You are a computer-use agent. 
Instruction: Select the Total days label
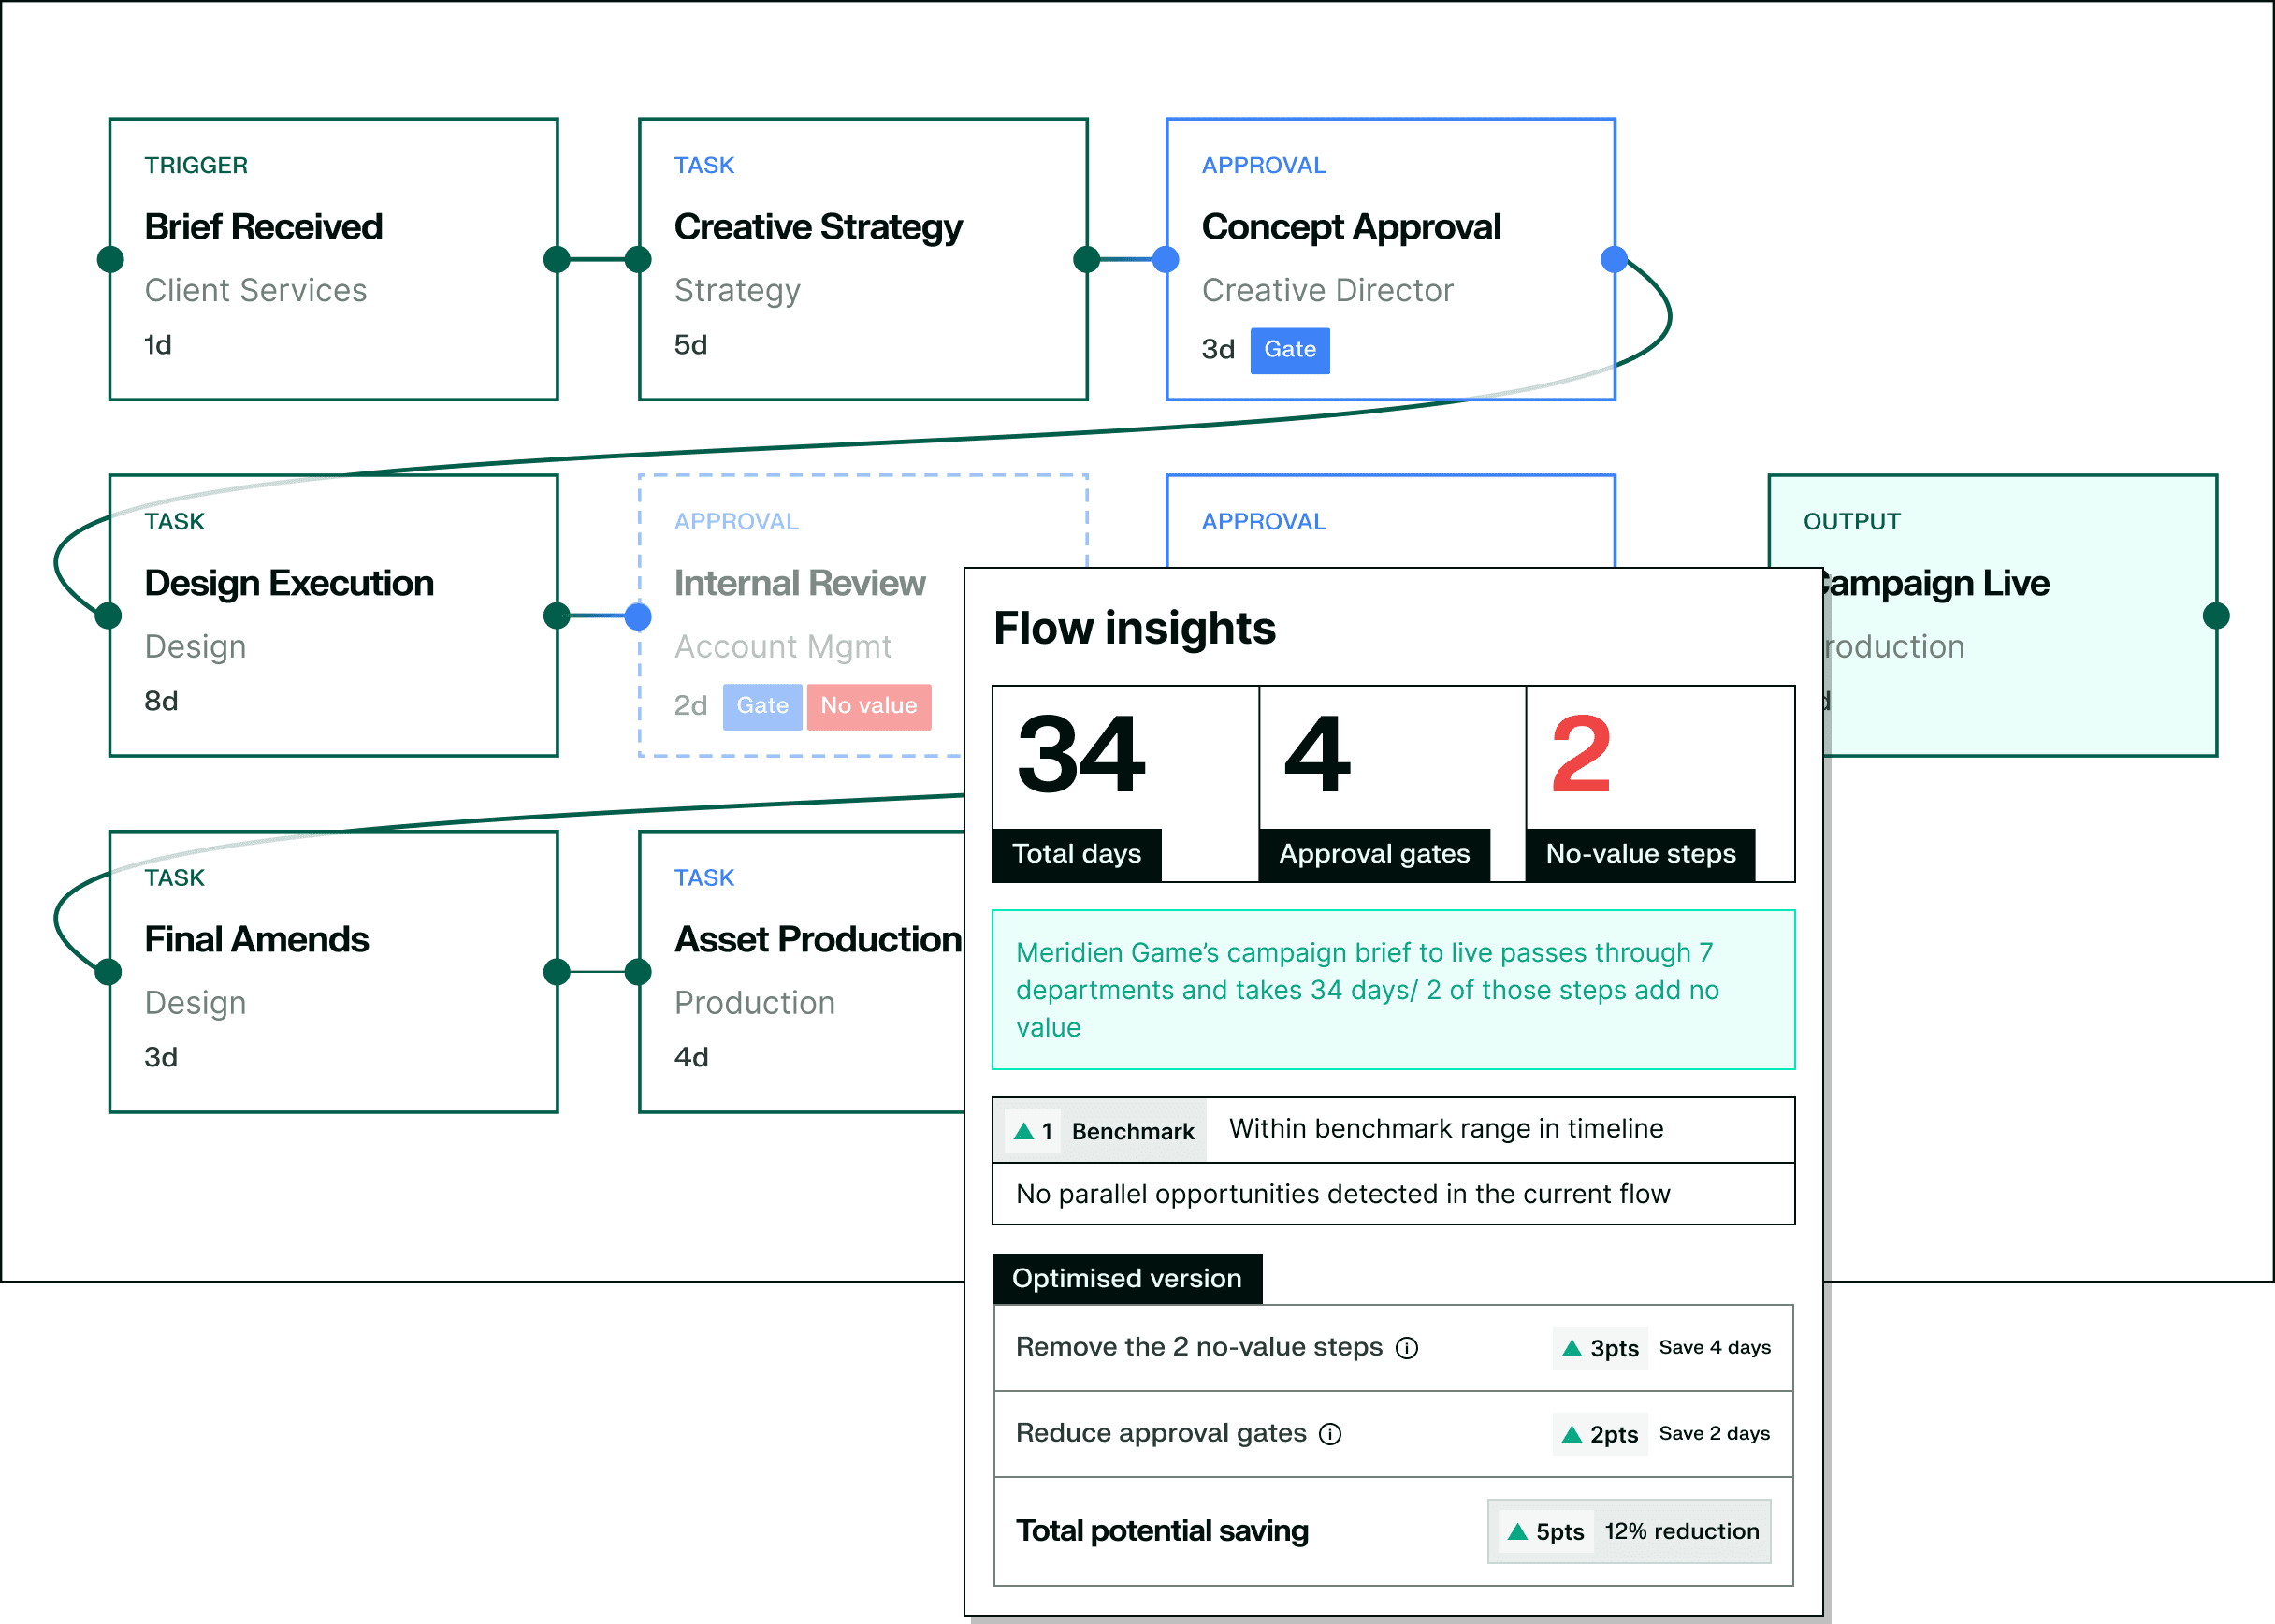[1076, 854]
